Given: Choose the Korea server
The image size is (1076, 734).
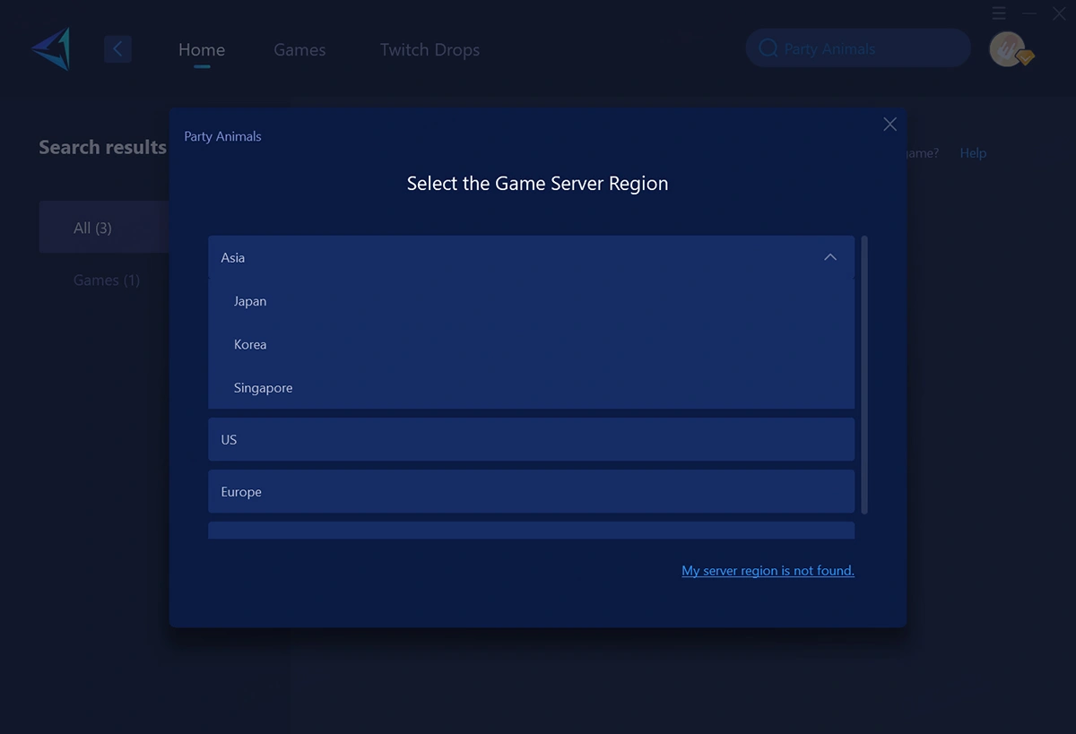Looking at the screenshot, I should 250,344.
